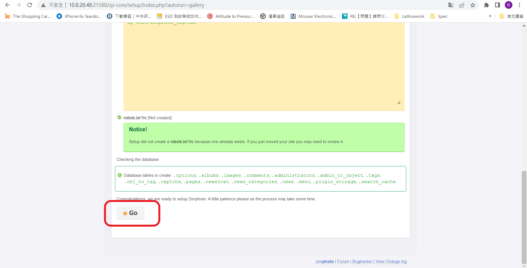Open the 運單追蹤 bookmark
527x268 pixels.
pos(273,16)
